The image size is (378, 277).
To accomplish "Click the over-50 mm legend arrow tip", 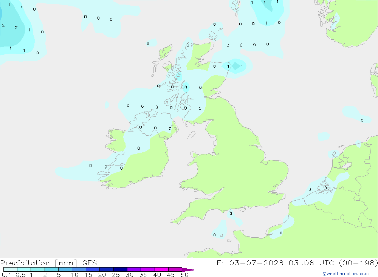I will [189, 270].
